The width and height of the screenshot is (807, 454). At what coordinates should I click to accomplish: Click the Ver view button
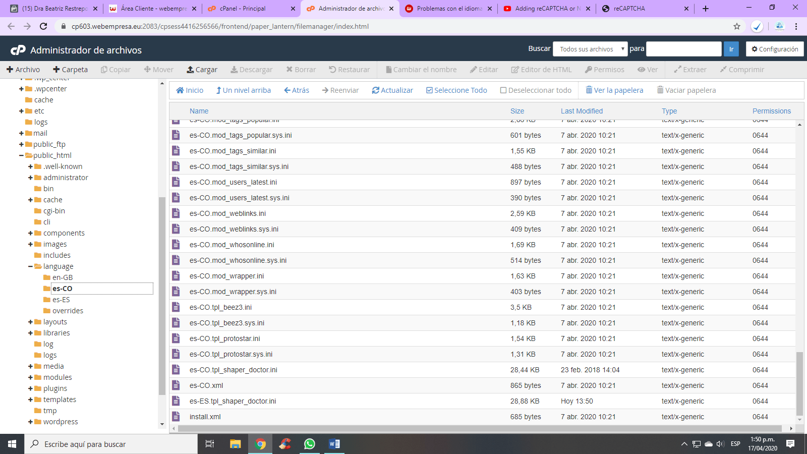click(648, 70)
